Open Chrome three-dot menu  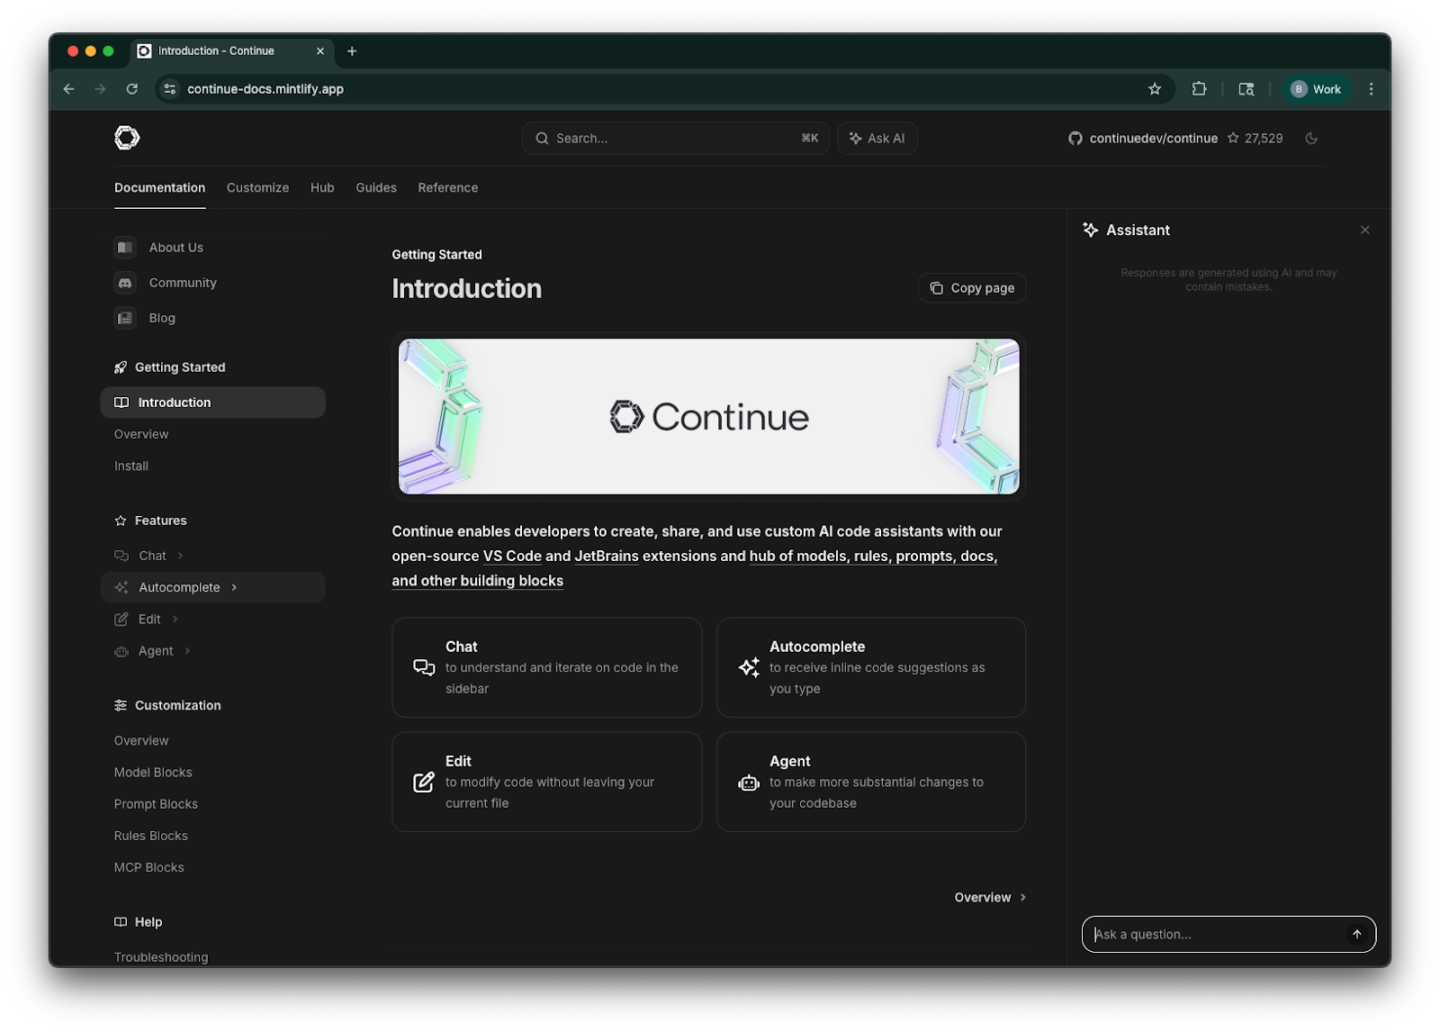1372,88
